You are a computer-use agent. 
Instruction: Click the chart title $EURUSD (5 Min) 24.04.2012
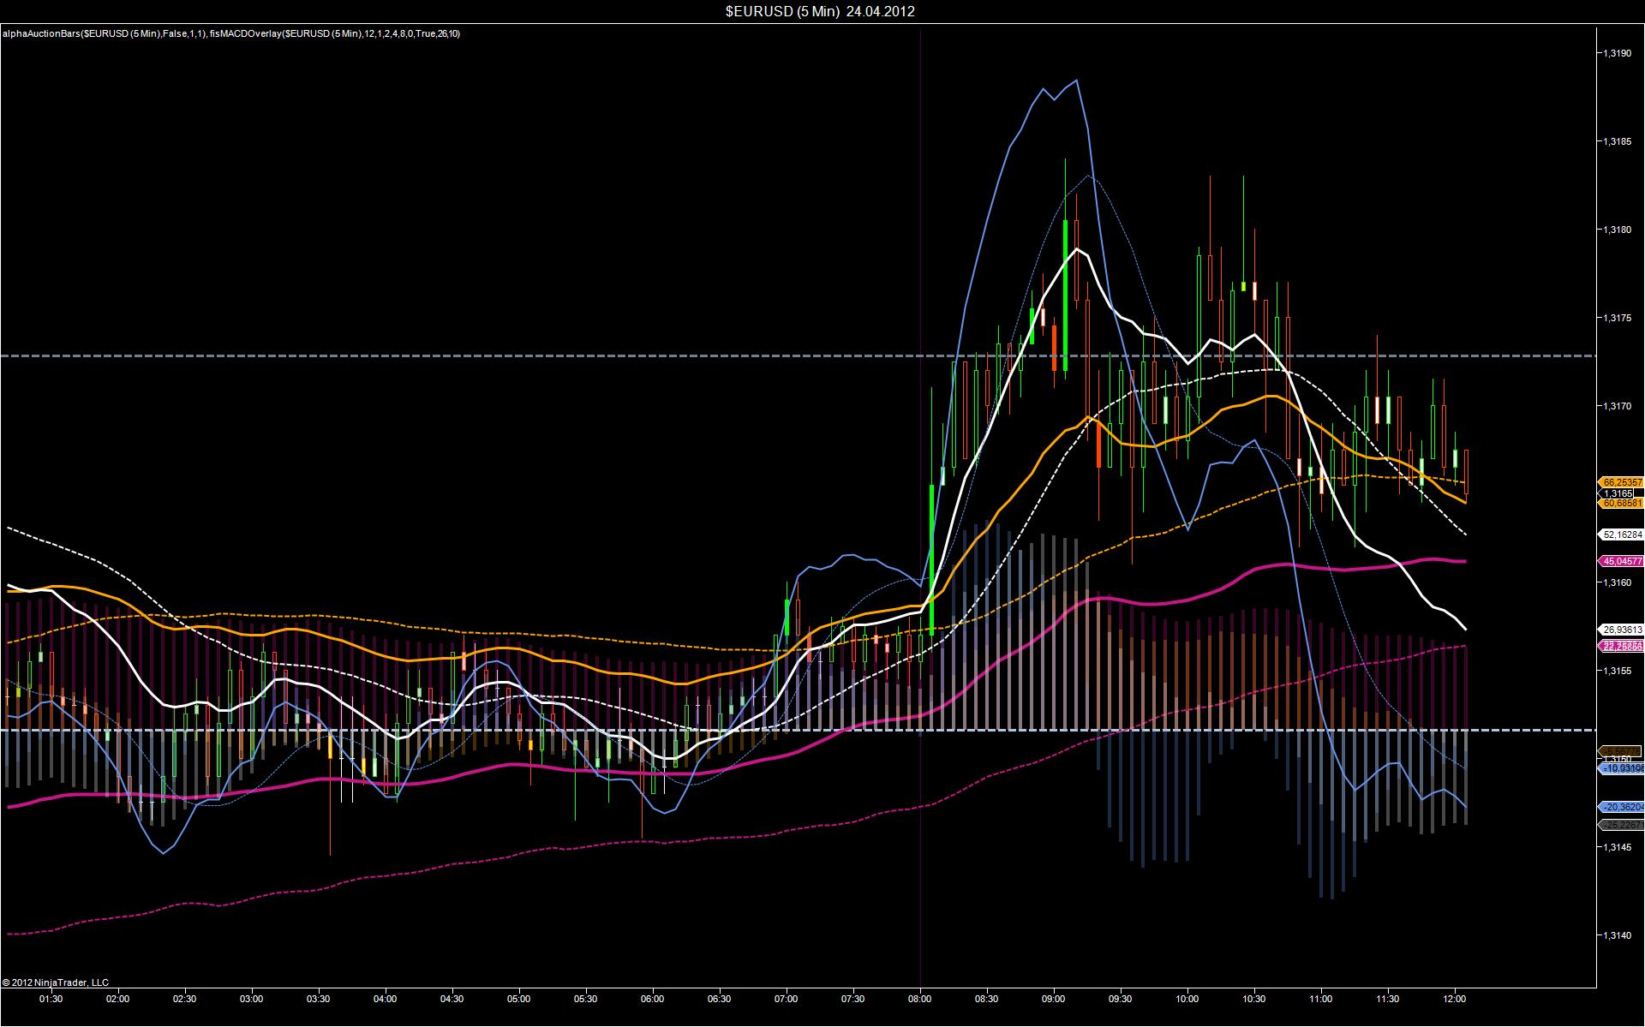click(820, 11)
